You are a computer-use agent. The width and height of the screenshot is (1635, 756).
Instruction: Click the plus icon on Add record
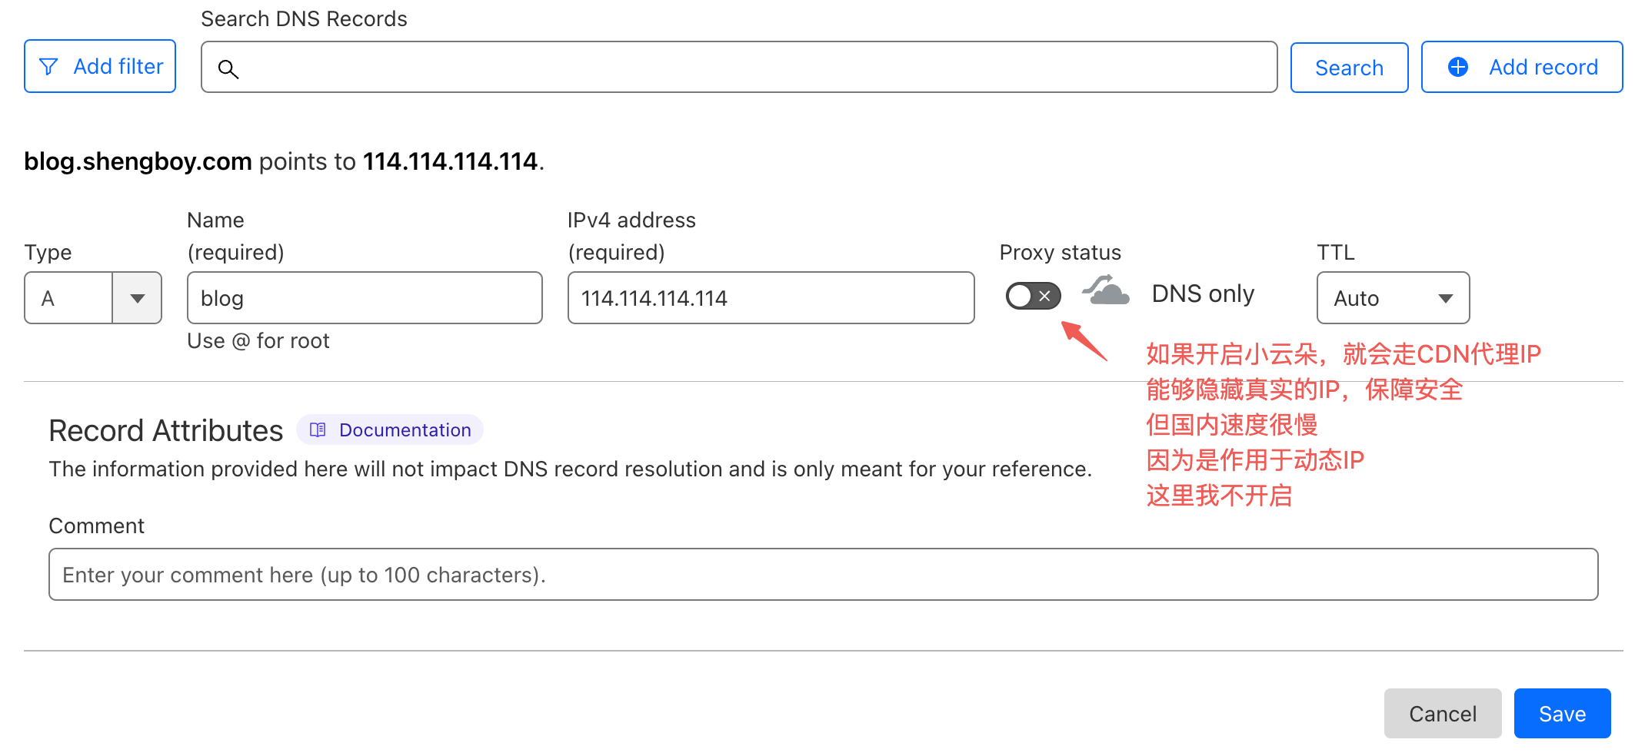(x=1457, y=67)
